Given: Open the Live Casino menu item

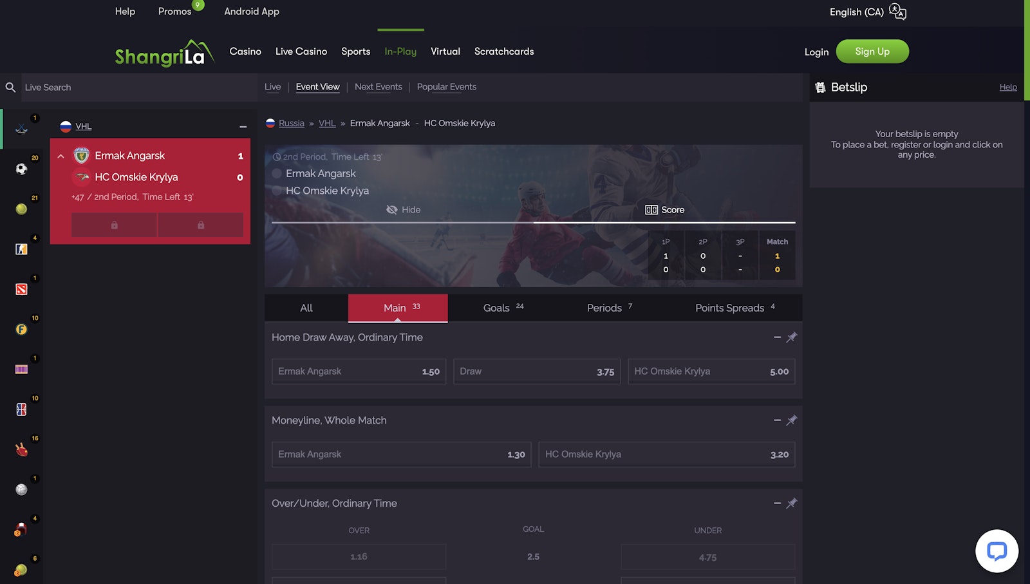Looking at the screenshot, I should point(301,52).
